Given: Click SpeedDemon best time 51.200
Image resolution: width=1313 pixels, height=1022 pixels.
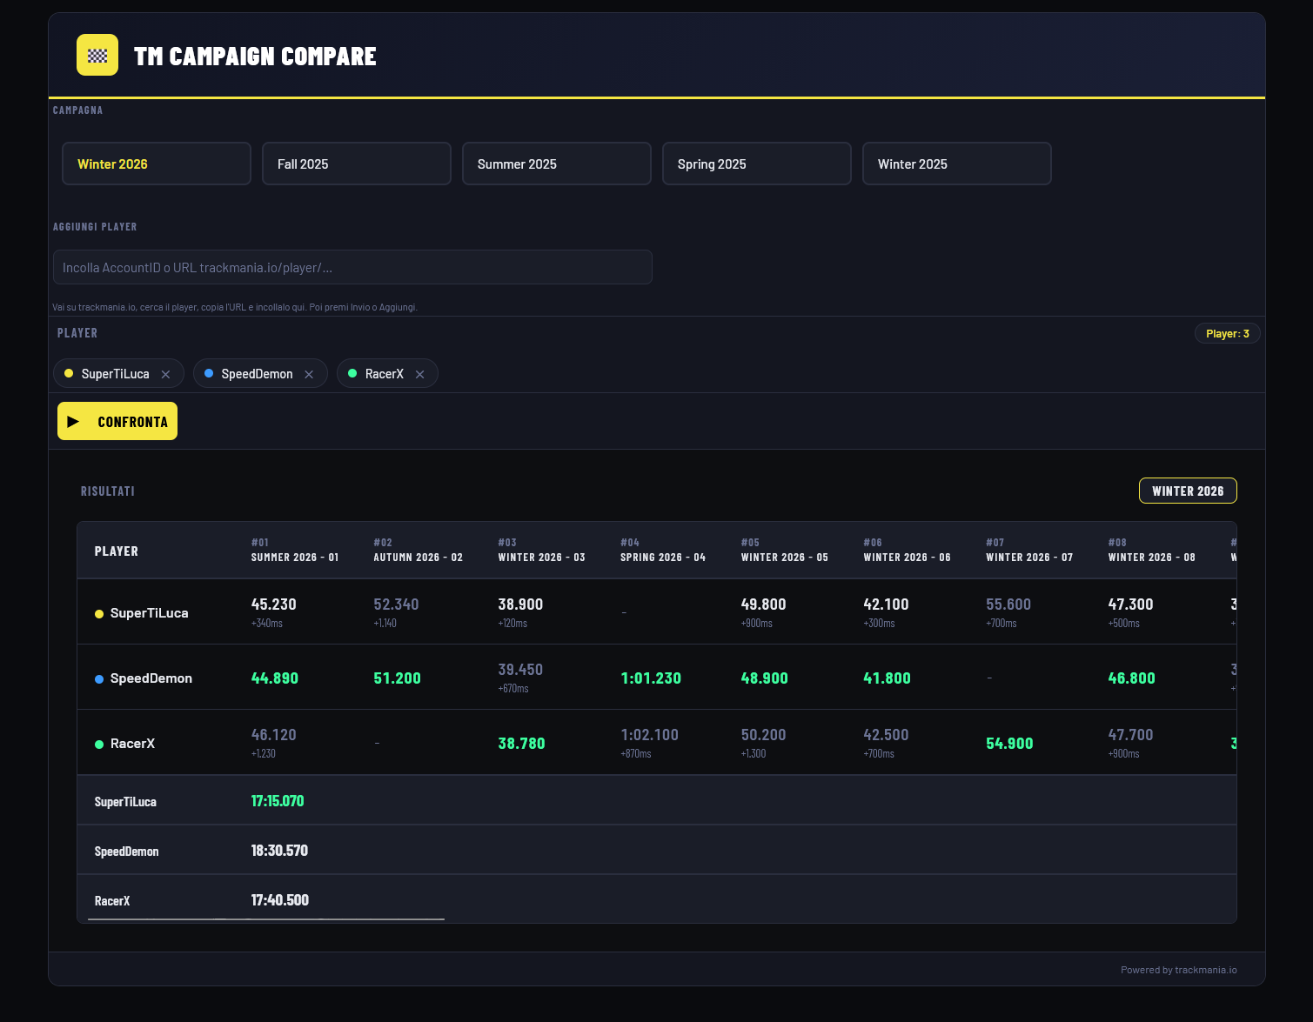Looking at the screenshot, I should pos(397,678).
